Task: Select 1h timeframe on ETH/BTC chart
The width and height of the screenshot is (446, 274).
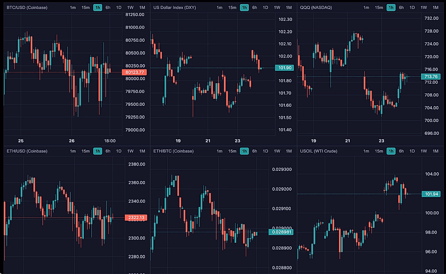Action: (x=244, y=151)
